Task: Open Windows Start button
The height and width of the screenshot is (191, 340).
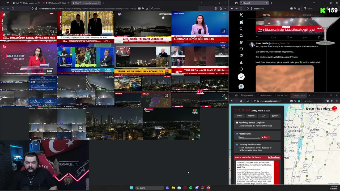Action: 132,188
